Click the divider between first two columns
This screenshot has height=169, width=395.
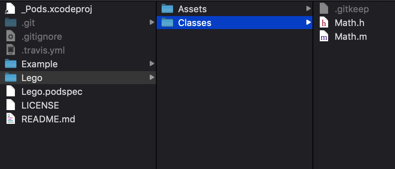coord(157,84)
